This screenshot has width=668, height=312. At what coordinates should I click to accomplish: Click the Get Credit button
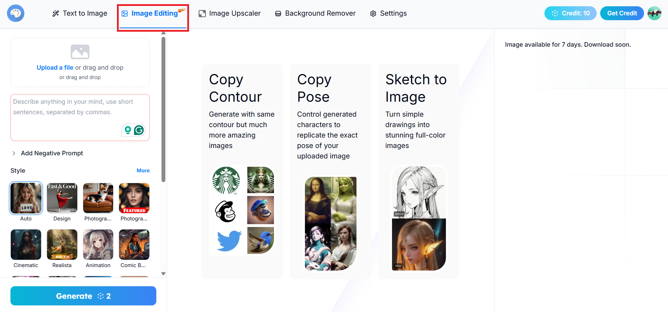[622, 13]
